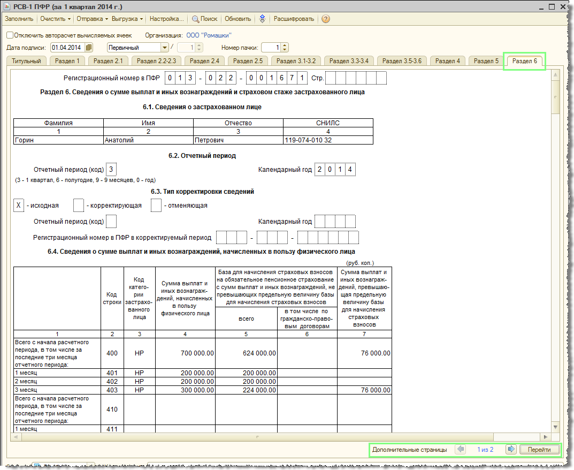Check the корректирующая type box
Viewport: 574px width, 470px height.
point(79,205)
